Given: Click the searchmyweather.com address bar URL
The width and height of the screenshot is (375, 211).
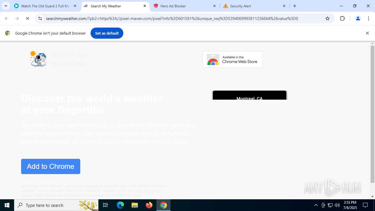Looking at the screenshot, I should (172, 18).
